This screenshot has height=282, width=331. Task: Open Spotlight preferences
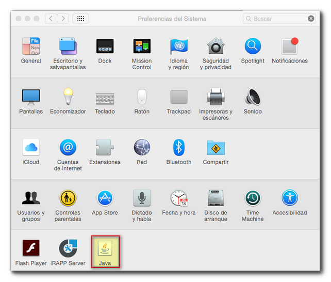coord(253,46)
